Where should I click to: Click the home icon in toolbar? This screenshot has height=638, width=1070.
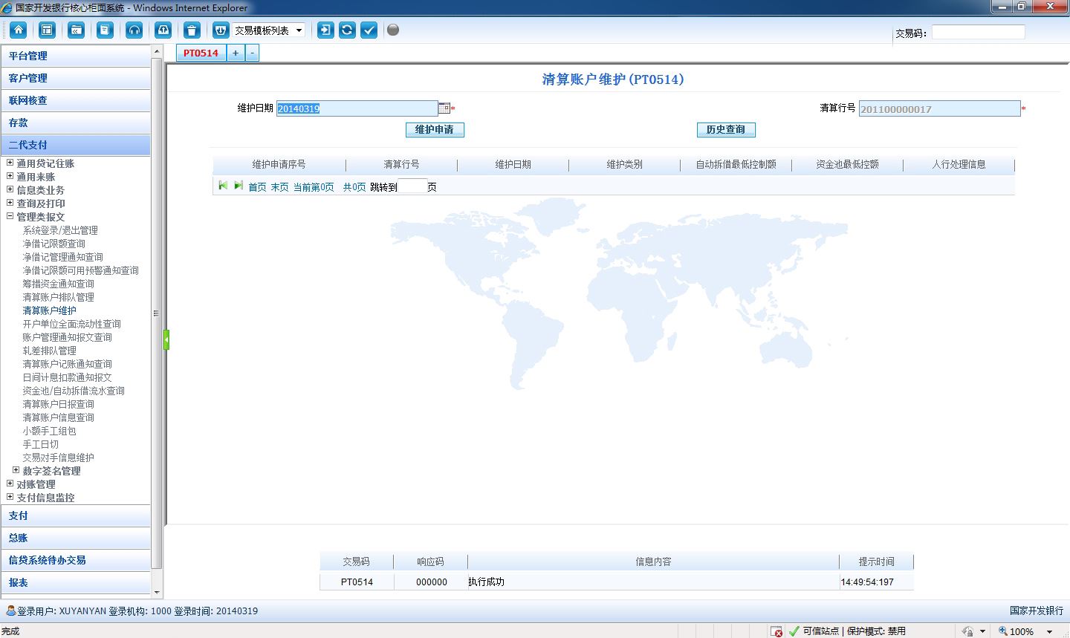pos(19,30)
